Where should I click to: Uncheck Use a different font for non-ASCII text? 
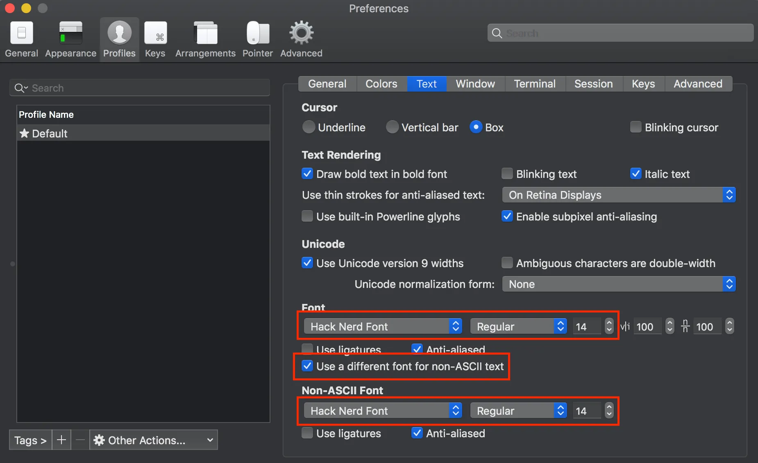pyautogui.click(x=307, y=366)
